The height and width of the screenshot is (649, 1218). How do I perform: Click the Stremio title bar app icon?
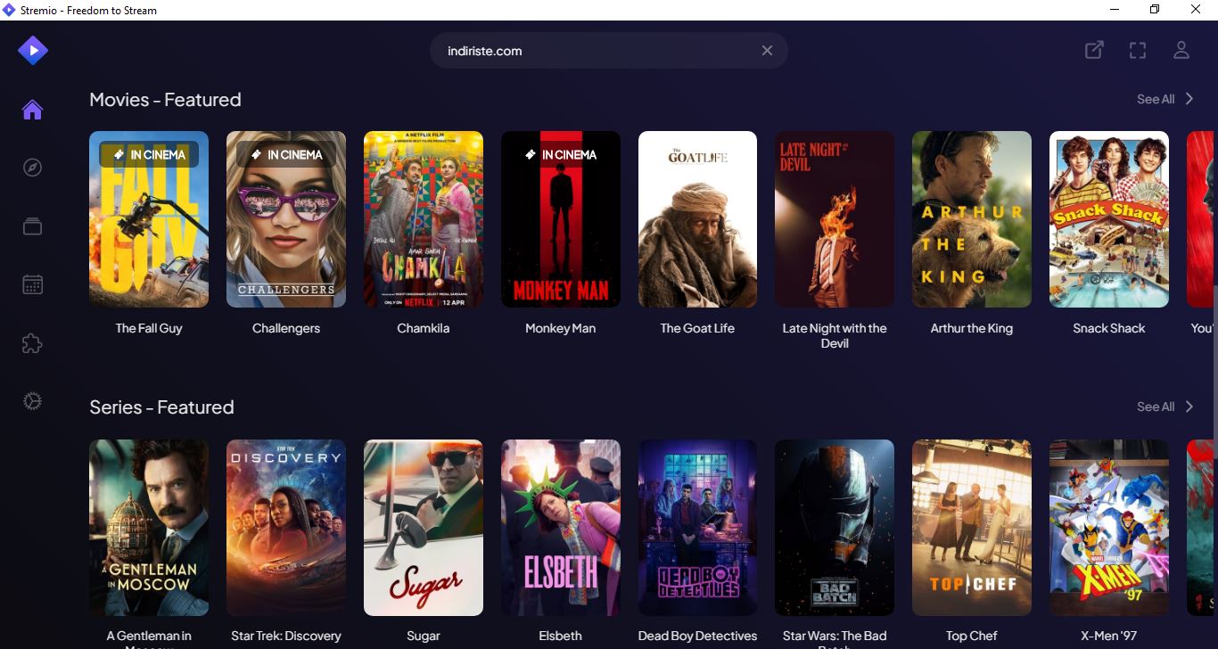click(x=10, y=10)
